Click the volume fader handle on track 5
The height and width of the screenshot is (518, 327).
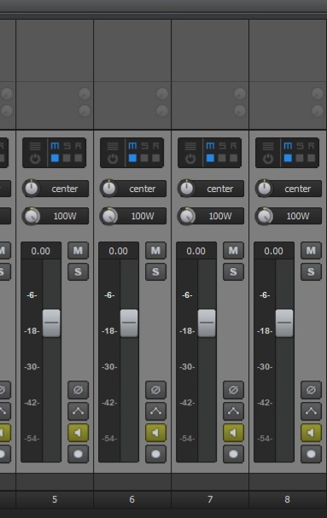pyautogui.click(x=51, y=323)
